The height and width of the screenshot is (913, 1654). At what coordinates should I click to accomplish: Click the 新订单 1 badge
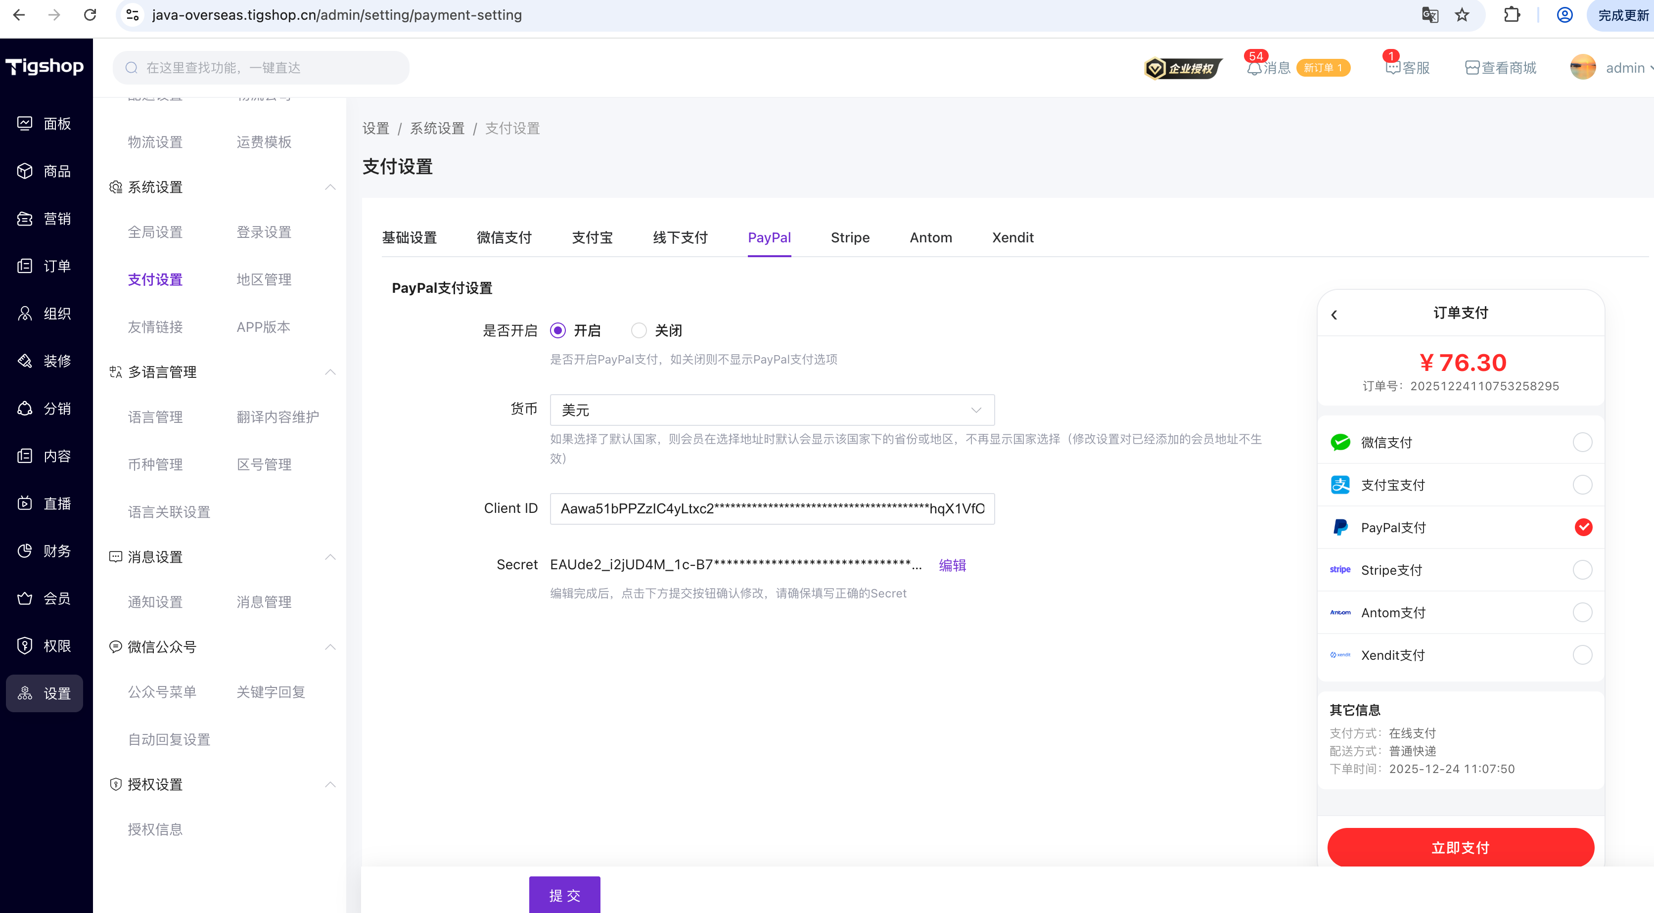click(1323, 68)
